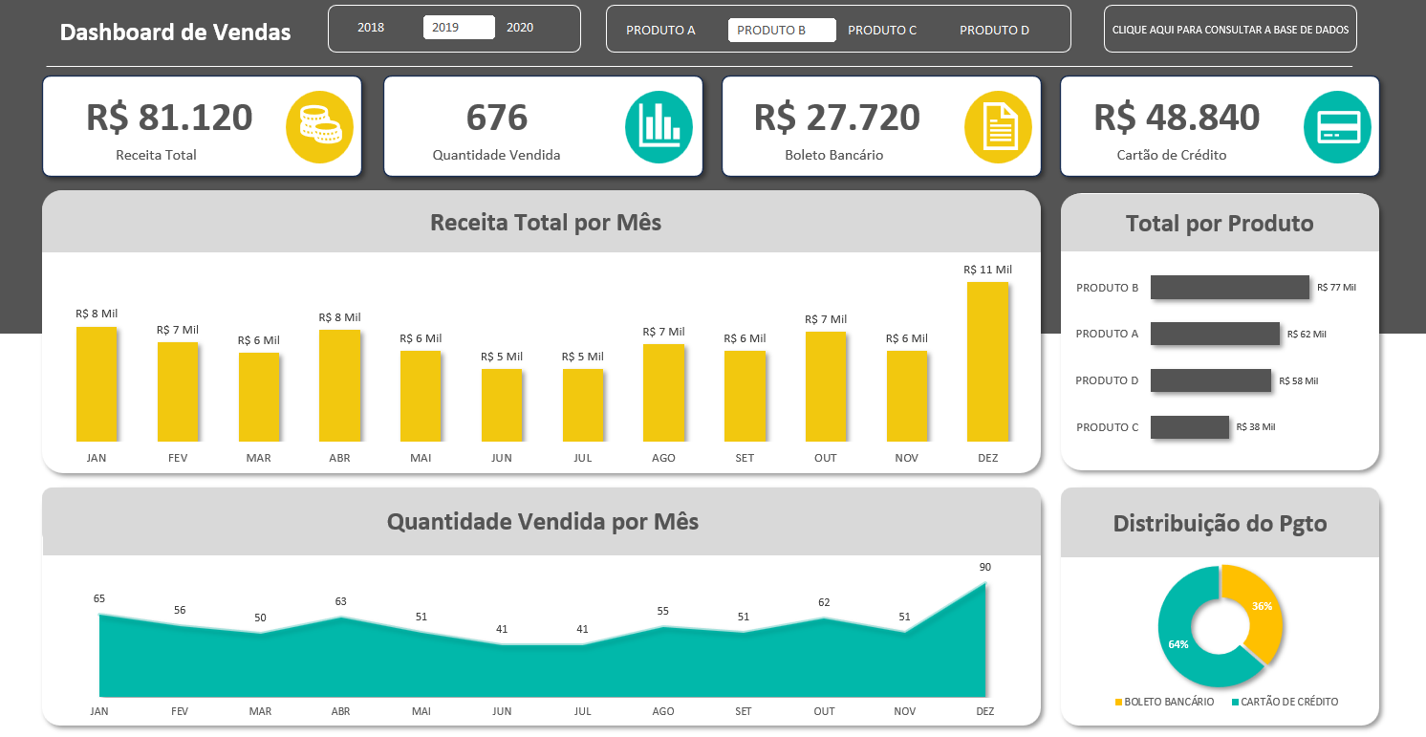The image size is (1426, 737).
Task: Click the yellow document icon for Boleto Bancário
Action: 998,126
